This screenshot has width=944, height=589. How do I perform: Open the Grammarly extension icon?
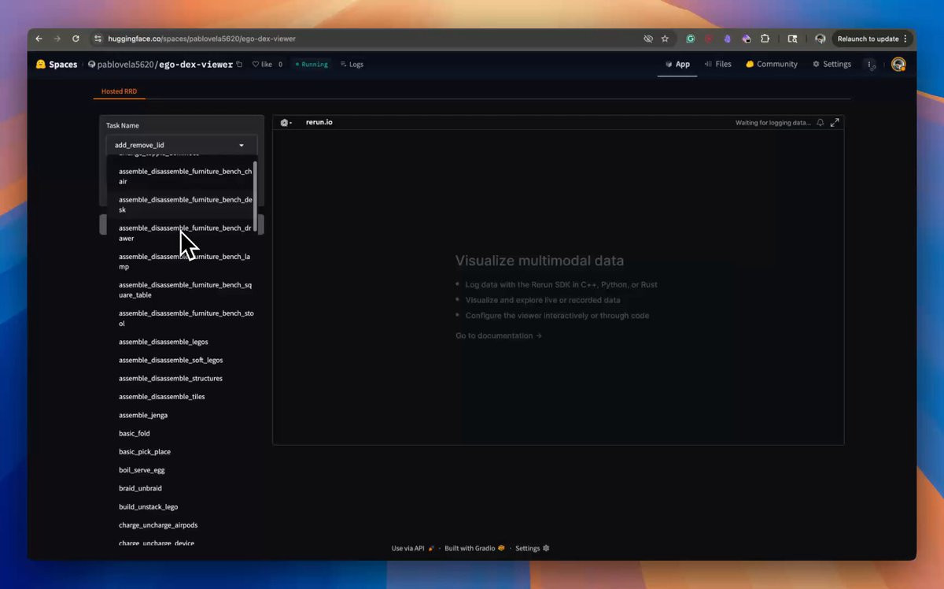[x=691, y=39]
